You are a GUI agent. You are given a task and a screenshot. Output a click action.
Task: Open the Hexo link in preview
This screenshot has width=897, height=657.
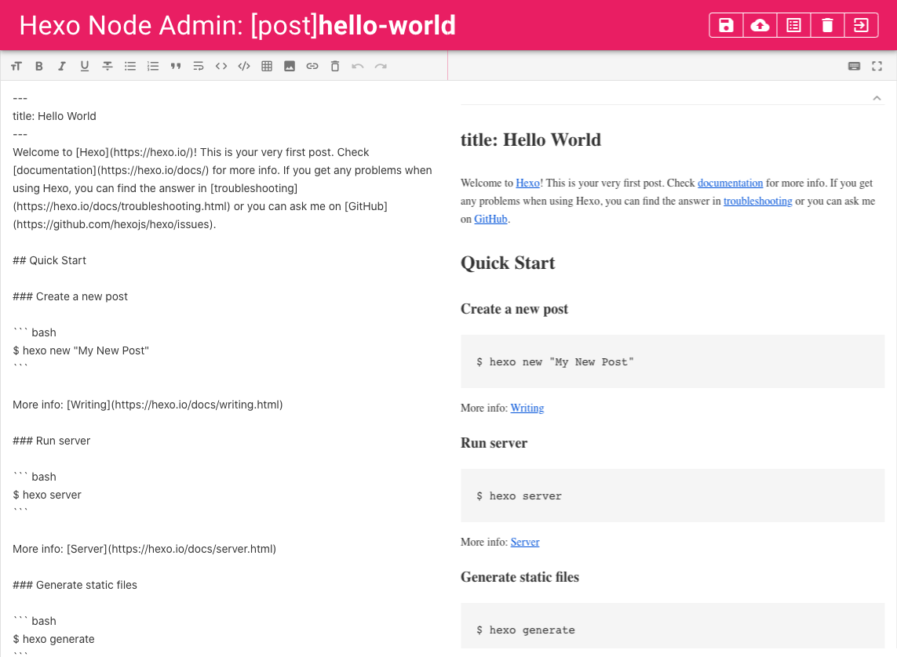[527, 183]
